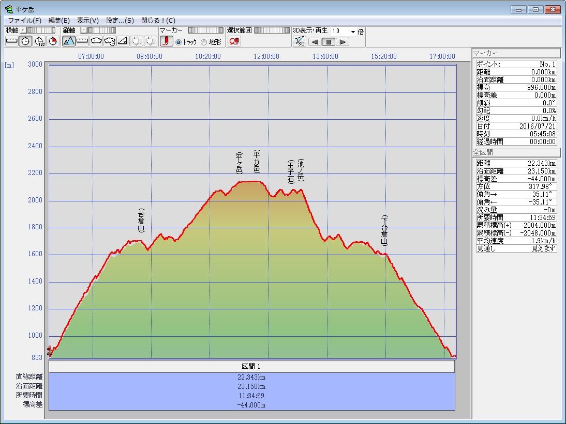
Task: Click the 12:00:00 time axis label
Action: [x=266, y=57]
